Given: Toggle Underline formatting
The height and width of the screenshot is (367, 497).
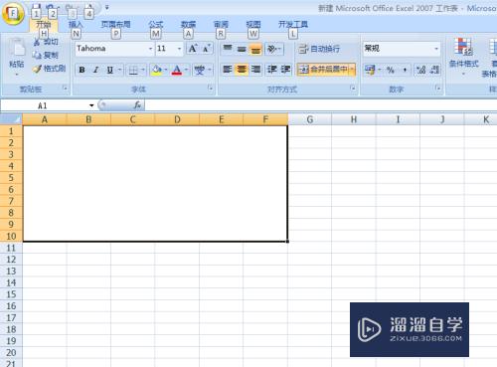Looking at the screenshot, I should [x=110, y=70].
